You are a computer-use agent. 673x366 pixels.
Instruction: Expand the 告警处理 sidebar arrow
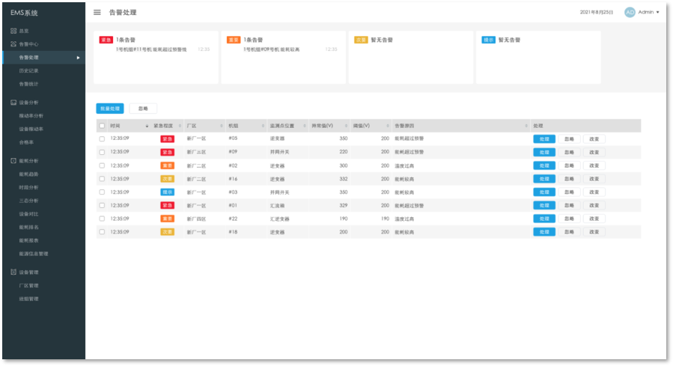pyautogui.click(x=78, y=58)
